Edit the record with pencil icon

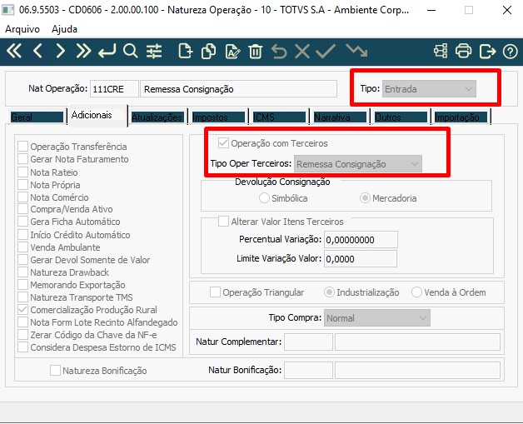click(x=232, y=52)
